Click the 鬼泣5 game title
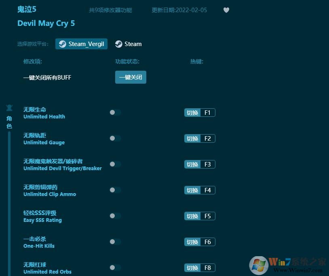 click(27, 9)
